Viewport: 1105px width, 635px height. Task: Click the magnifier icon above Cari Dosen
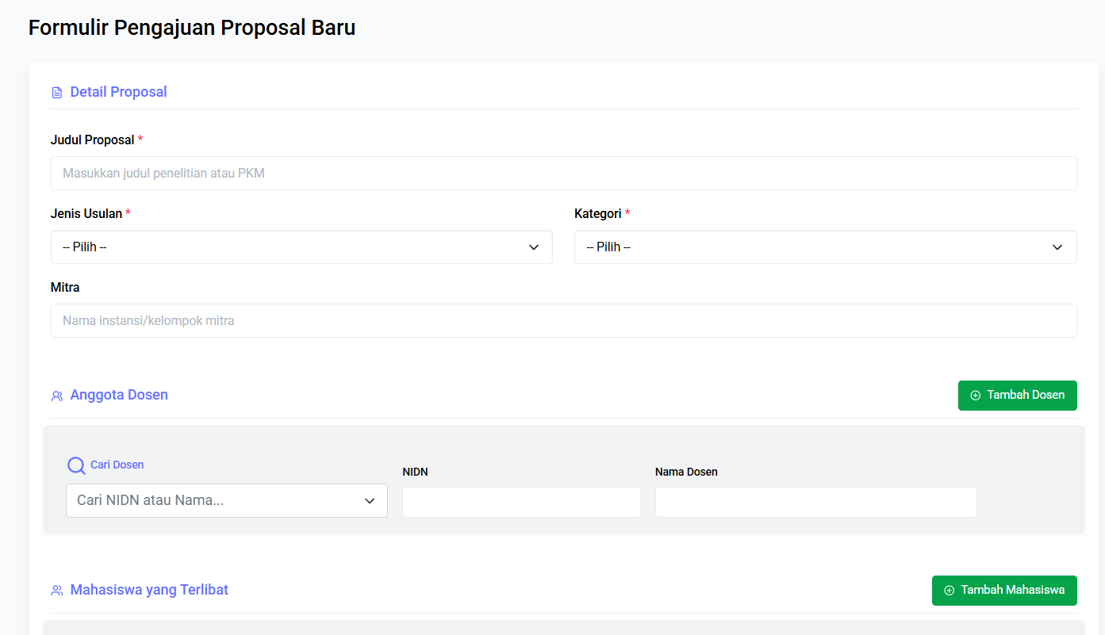(x=76, y=465)
